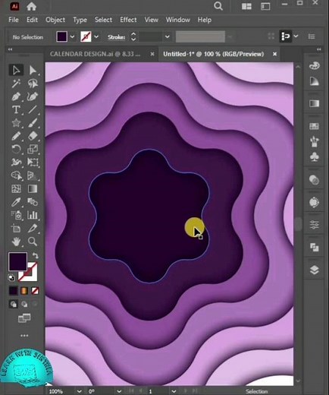Image resolution: width=329 pixels, height=395 pixels.
Task: Select the Eraser tool
Action: pos(33,136)
